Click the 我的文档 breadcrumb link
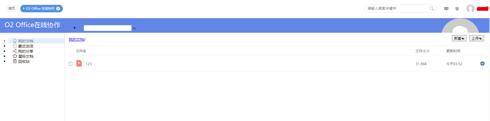This screenshot has height=121, width=490. 76,40
